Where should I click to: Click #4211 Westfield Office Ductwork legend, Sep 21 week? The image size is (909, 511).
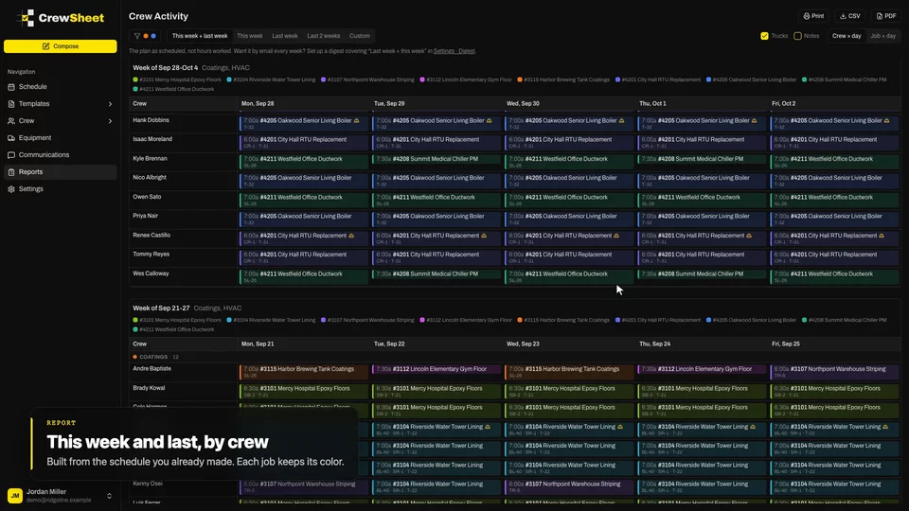173,329
